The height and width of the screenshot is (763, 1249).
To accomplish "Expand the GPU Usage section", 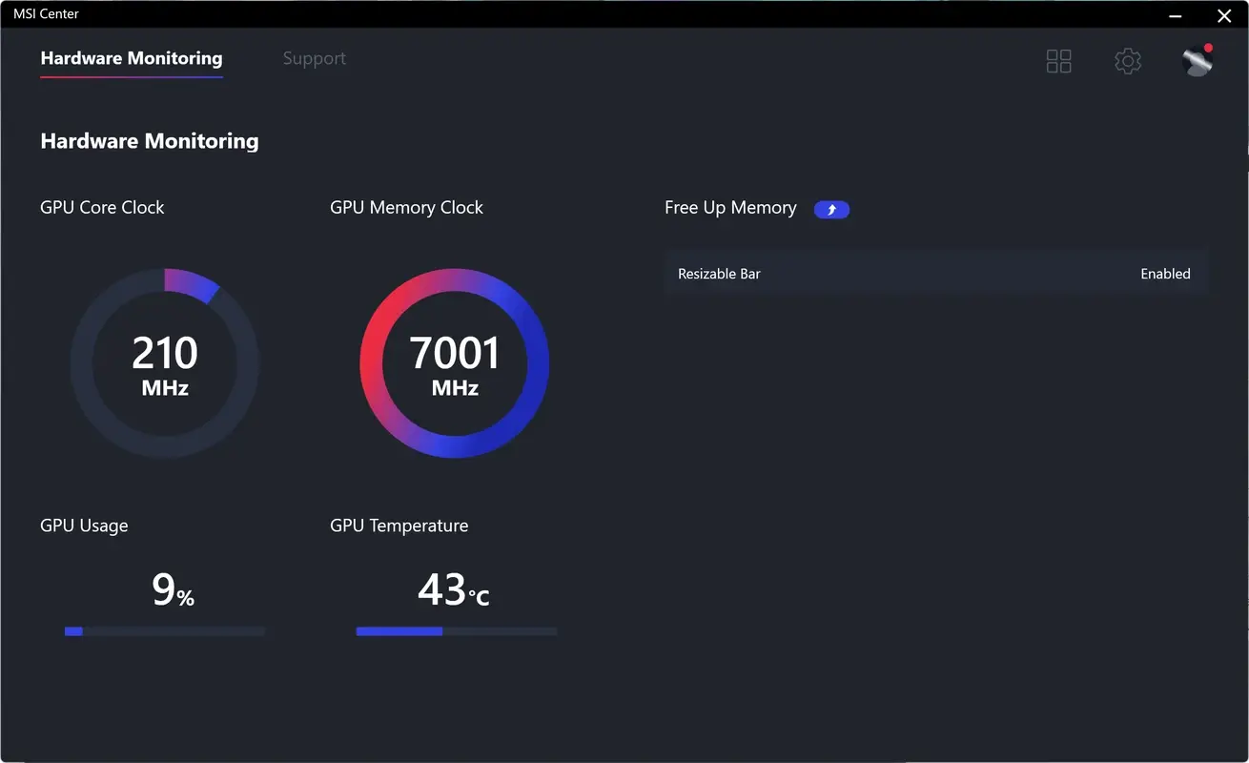I will pyautogui.click(x=84, y=525).
